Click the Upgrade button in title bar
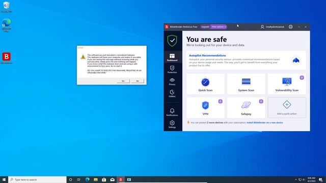The width and height of the screenshot is (326, 183). tap(205, 27)
